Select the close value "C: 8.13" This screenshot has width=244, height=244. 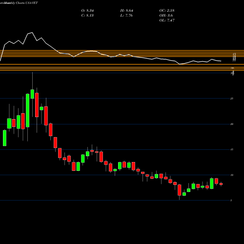coord(87,16)
